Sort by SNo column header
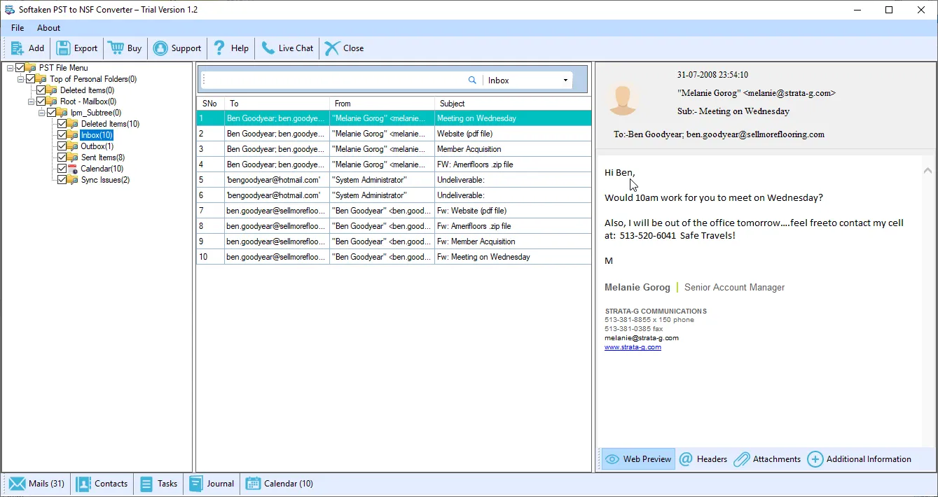This screenshot has height=497, width=938. [x=210, y=104]
